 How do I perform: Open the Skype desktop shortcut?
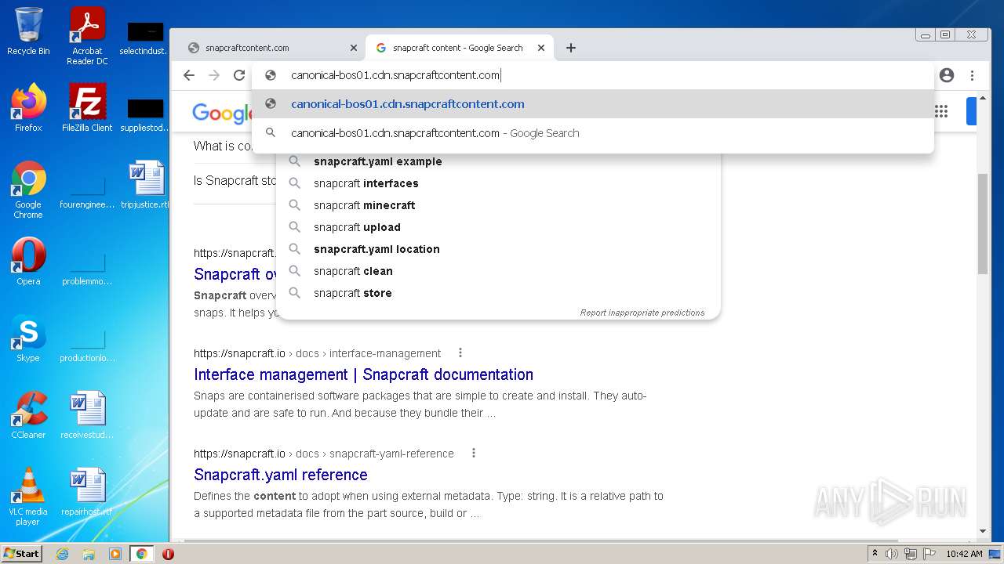pyautogui.click(x=28, y=338)
